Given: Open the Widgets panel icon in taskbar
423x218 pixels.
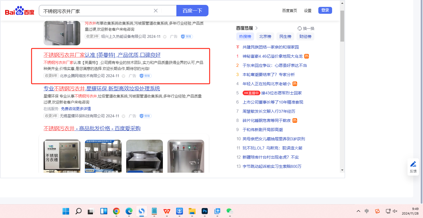Looking at the screenshot, I should click(x=104, y=211).
